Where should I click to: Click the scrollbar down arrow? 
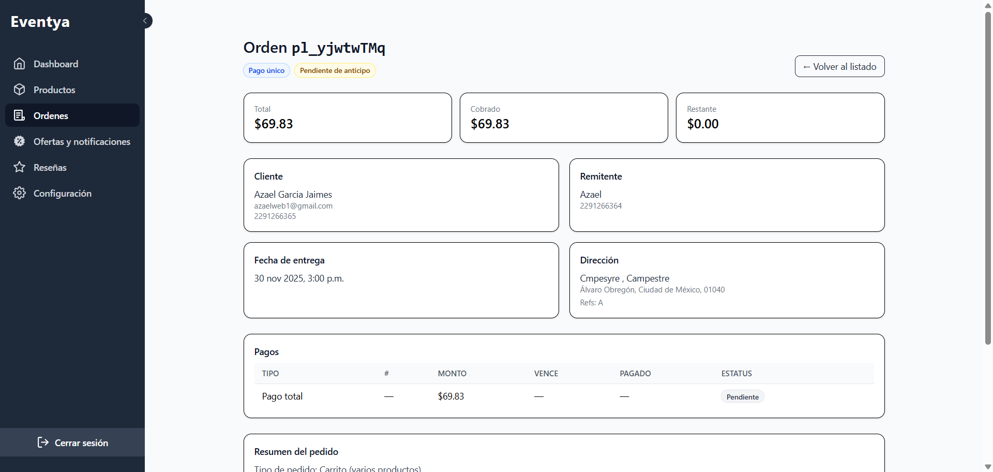coord(988,467)
